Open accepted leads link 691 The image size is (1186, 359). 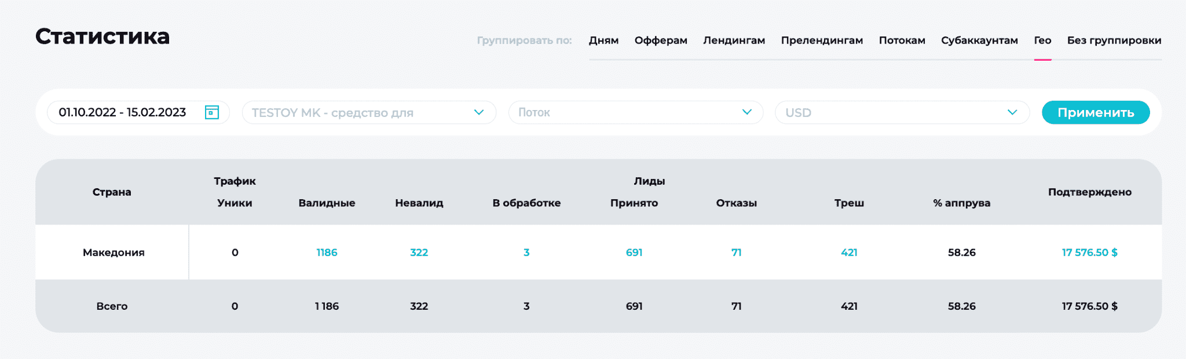click(634, 252)
